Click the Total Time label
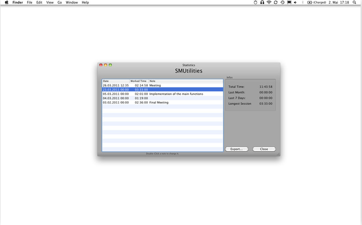This screenshot has height=225, width=362. pyautogui.click(x=236, y=87)
